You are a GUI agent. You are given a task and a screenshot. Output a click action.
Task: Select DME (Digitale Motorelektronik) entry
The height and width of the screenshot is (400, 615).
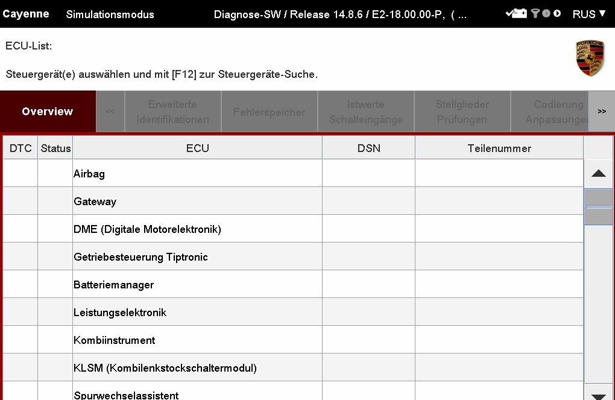pyautogui.click(x=197, y=229)
